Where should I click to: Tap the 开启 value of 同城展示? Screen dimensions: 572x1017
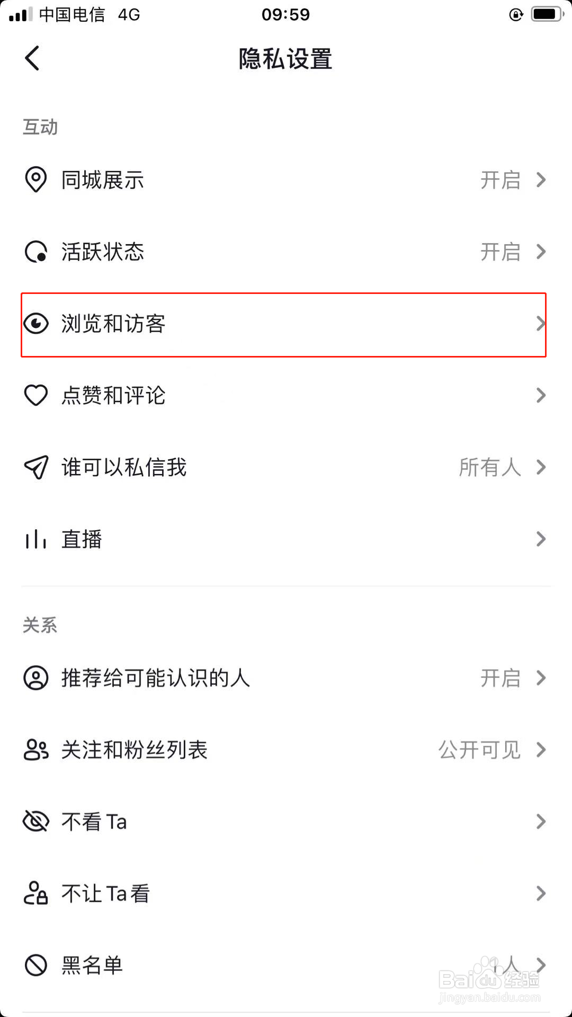(x=501, y=180)
